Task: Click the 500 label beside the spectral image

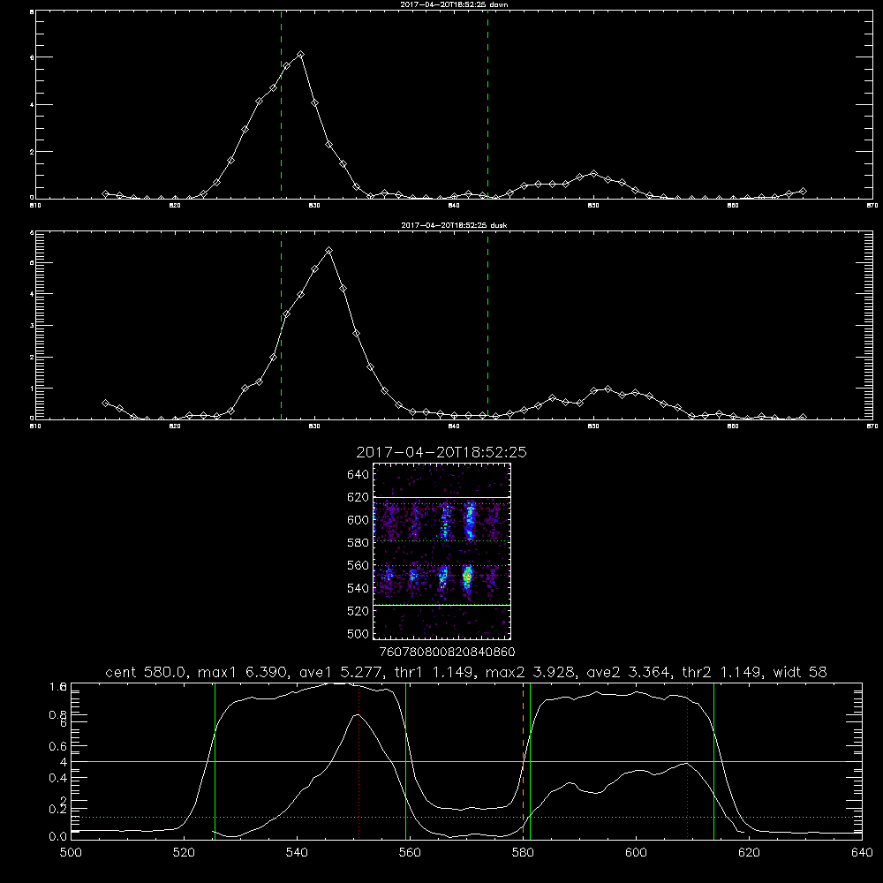Action: coord(358,633)
